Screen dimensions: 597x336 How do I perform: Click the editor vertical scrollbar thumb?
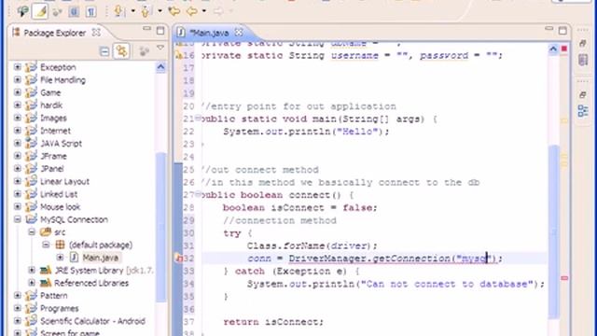tap(554, 231)
